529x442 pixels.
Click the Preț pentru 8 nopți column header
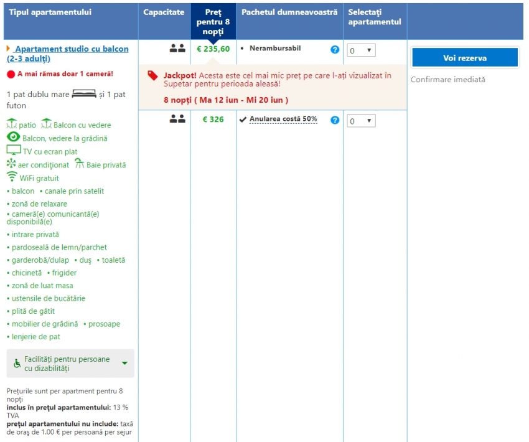click(x=213, y=21)
